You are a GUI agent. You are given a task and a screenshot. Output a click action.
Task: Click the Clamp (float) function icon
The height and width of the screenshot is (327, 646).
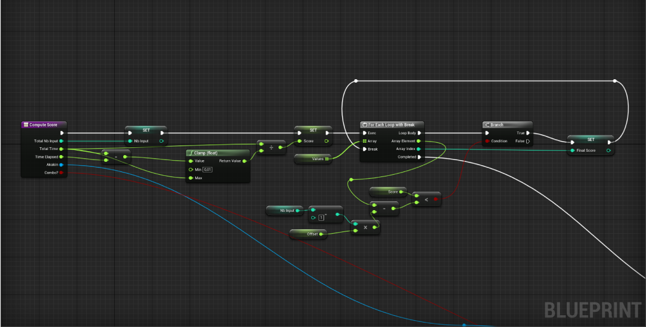pyautogui.click(x=190, y=153)
